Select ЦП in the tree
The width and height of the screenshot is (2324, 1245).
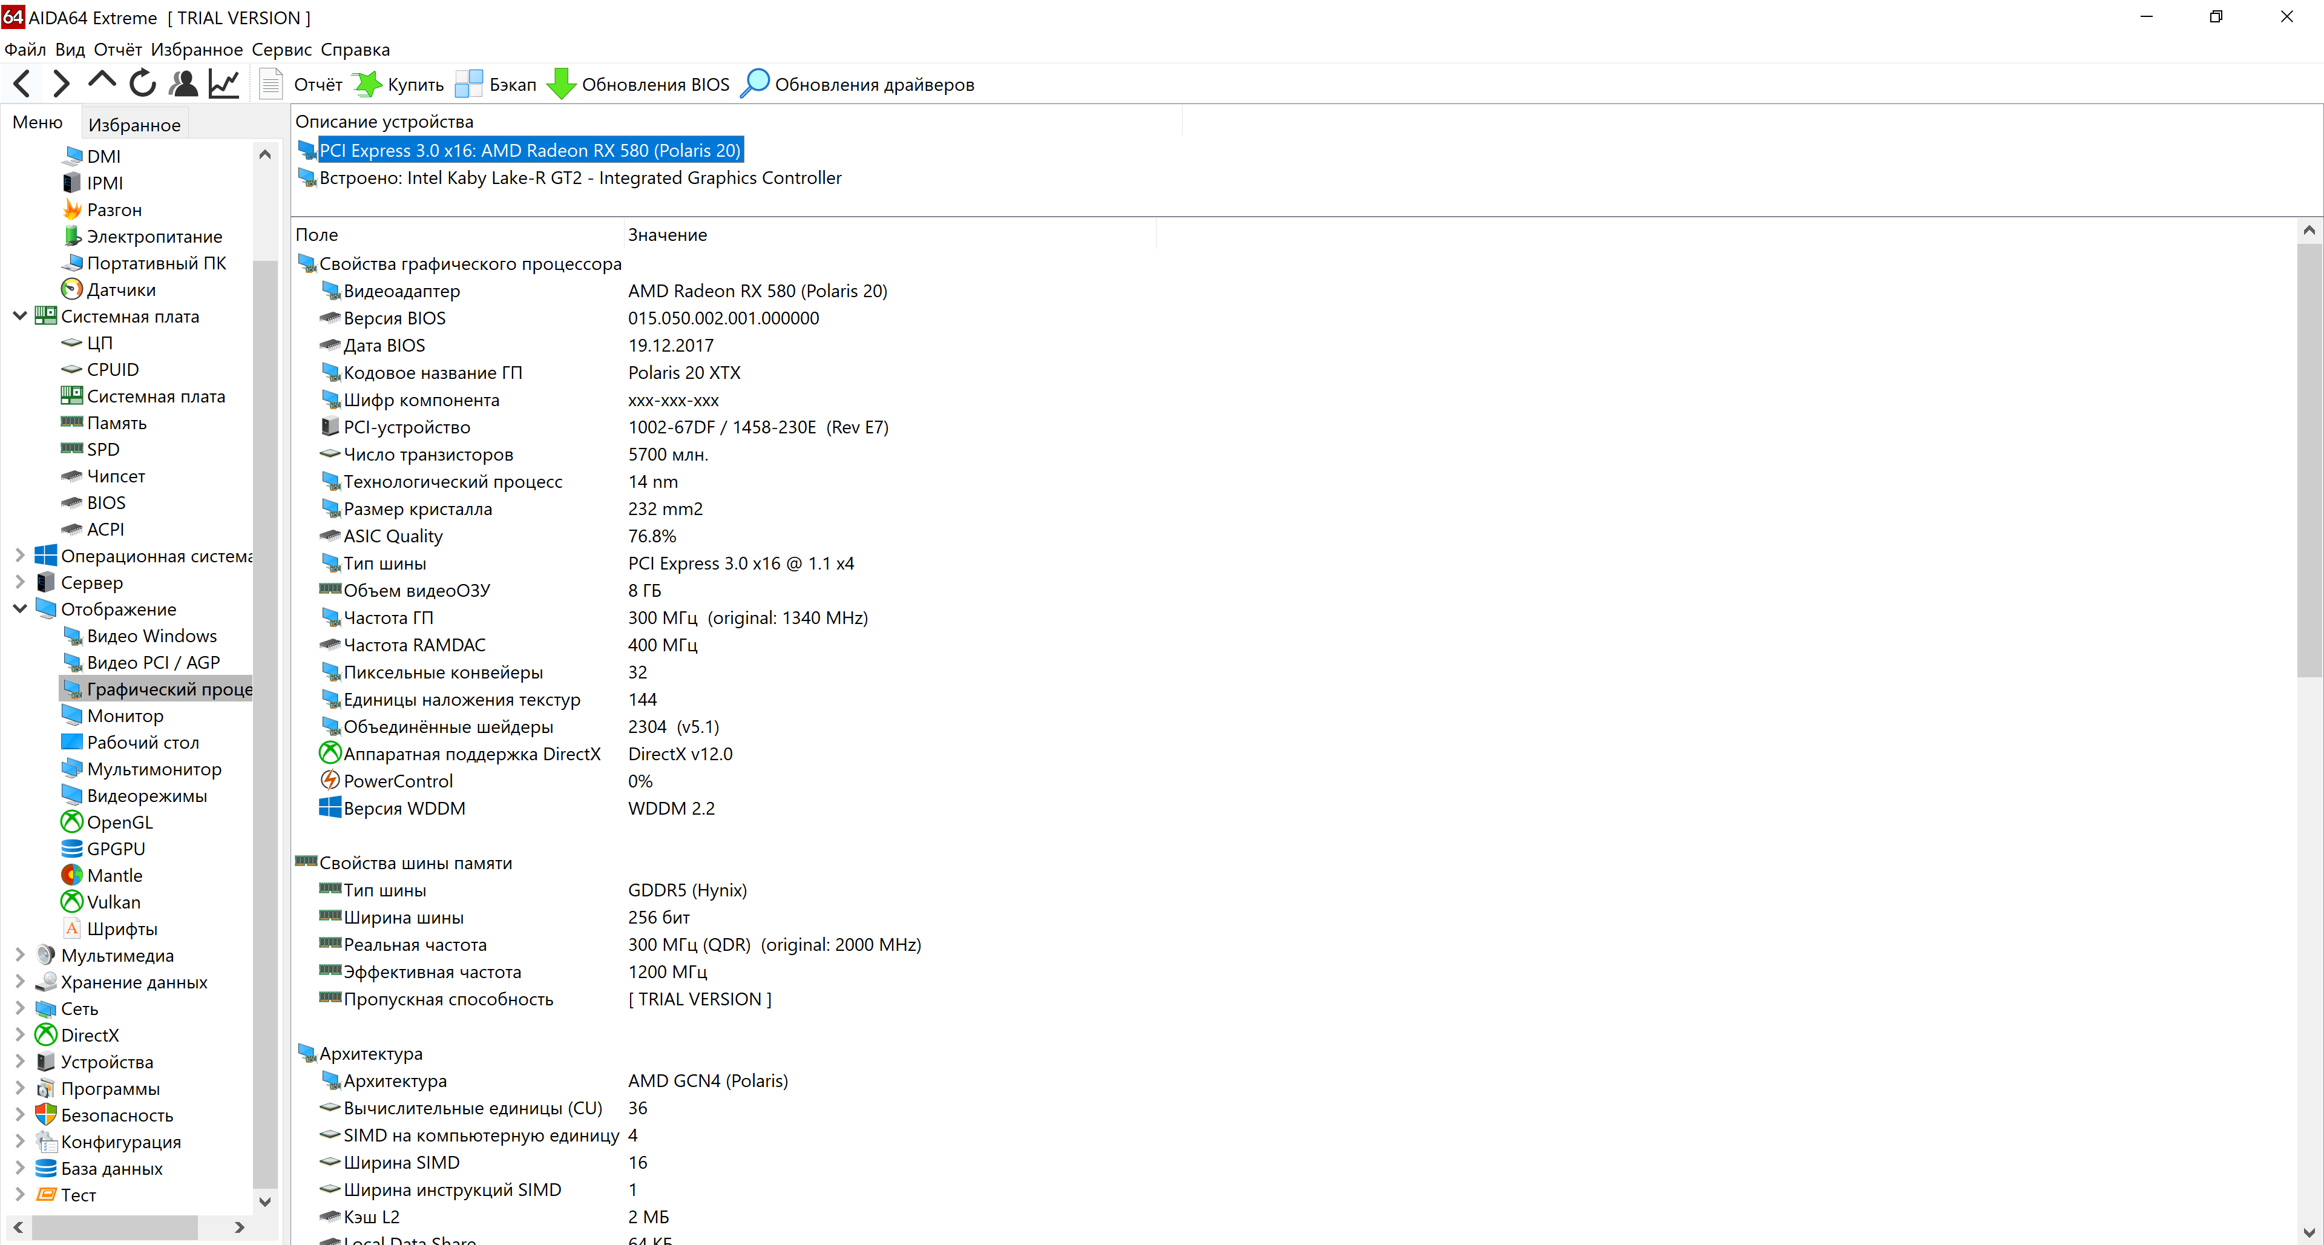(x=87, y=343)
